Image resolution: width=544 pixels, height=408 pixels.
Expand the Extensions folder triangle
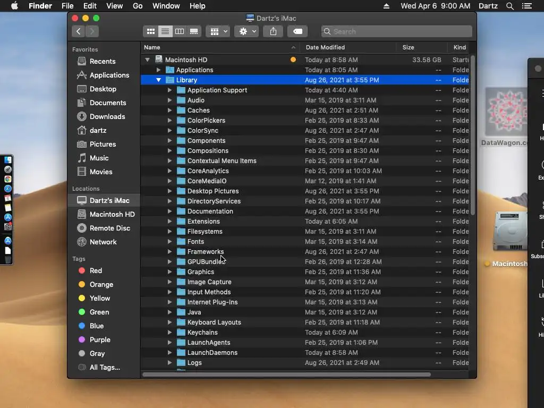pos(169,222)
